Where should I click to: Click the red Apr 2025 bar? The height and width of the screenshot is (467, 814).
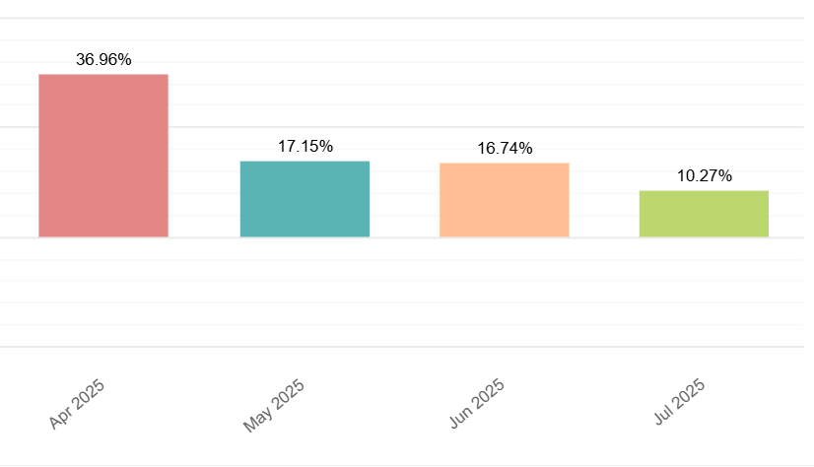(x=103, y=156)
